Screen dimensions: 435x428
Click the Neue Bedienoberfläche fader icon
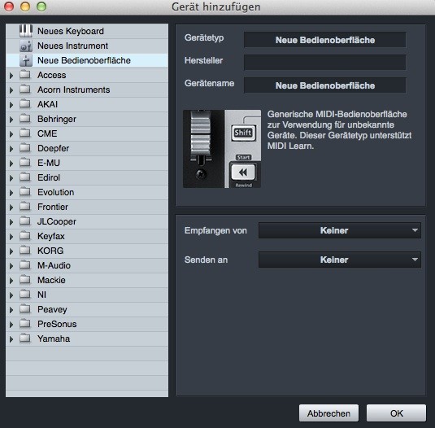(26, 60)
